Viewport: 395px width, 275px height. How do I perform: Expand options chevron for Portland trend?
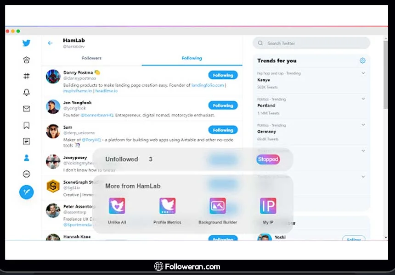pos(363,99)
